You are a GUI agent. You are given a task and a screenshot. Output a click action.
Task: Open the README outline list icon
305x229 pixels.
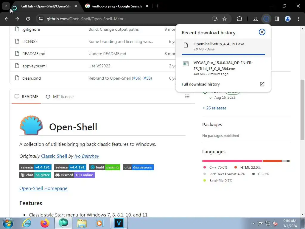point(187,96)
